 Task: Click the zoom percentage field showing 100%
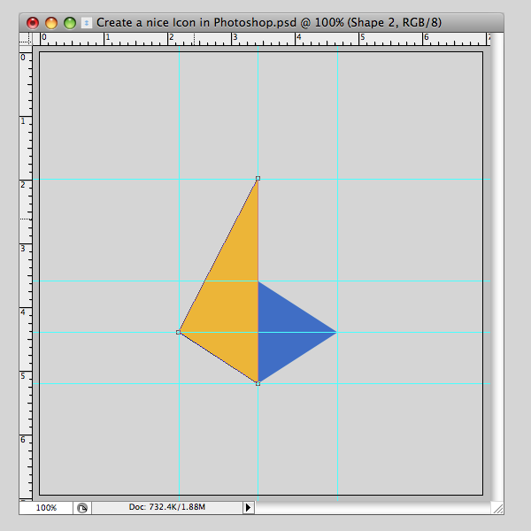(x=46, y=508)
